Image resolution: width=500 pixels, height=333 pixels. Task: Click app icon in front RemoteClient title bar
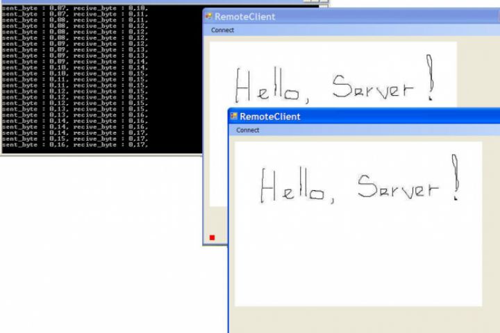(x=234, y=116)
